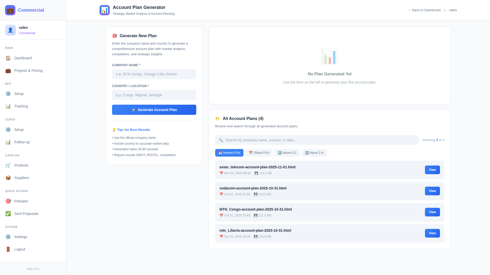Click the Back to Dashboard link
Viewport: 490px width, 275px height.
[x=424, y=10]
